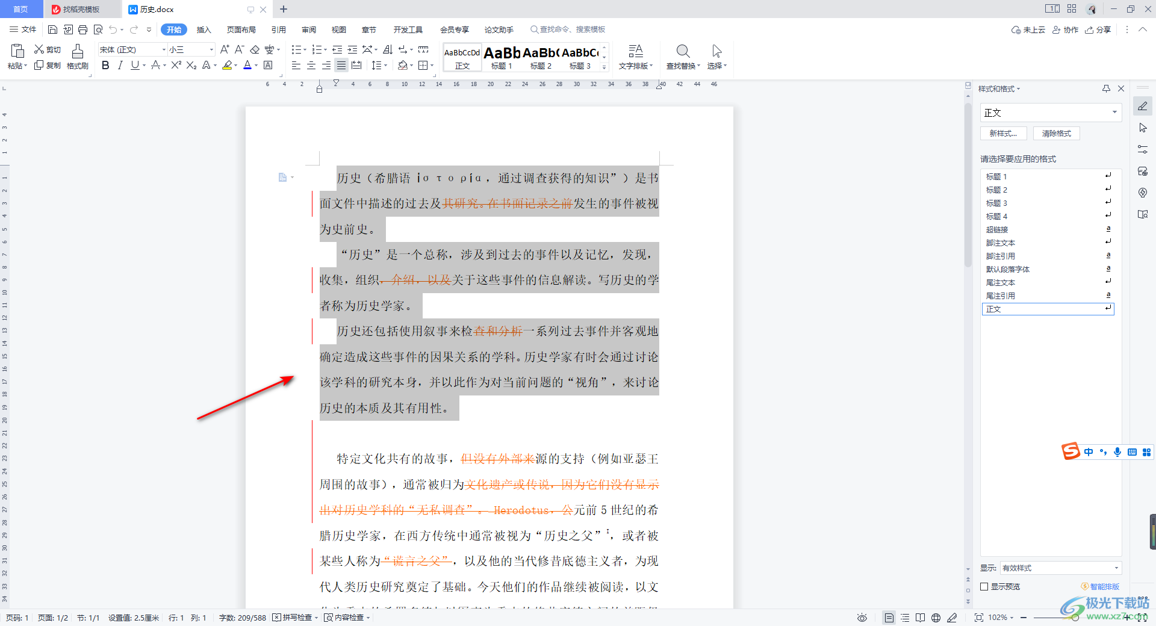The height and width of the screenshot is (626, 1156).
Task: Click the Sort icon in paragraph group
Action: pyautogui.click(x=388, y=49)
